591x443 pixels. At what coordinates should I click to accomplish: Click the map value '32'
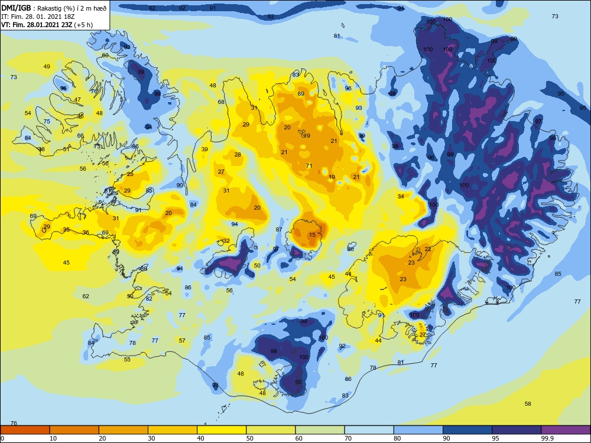point(226,241)
